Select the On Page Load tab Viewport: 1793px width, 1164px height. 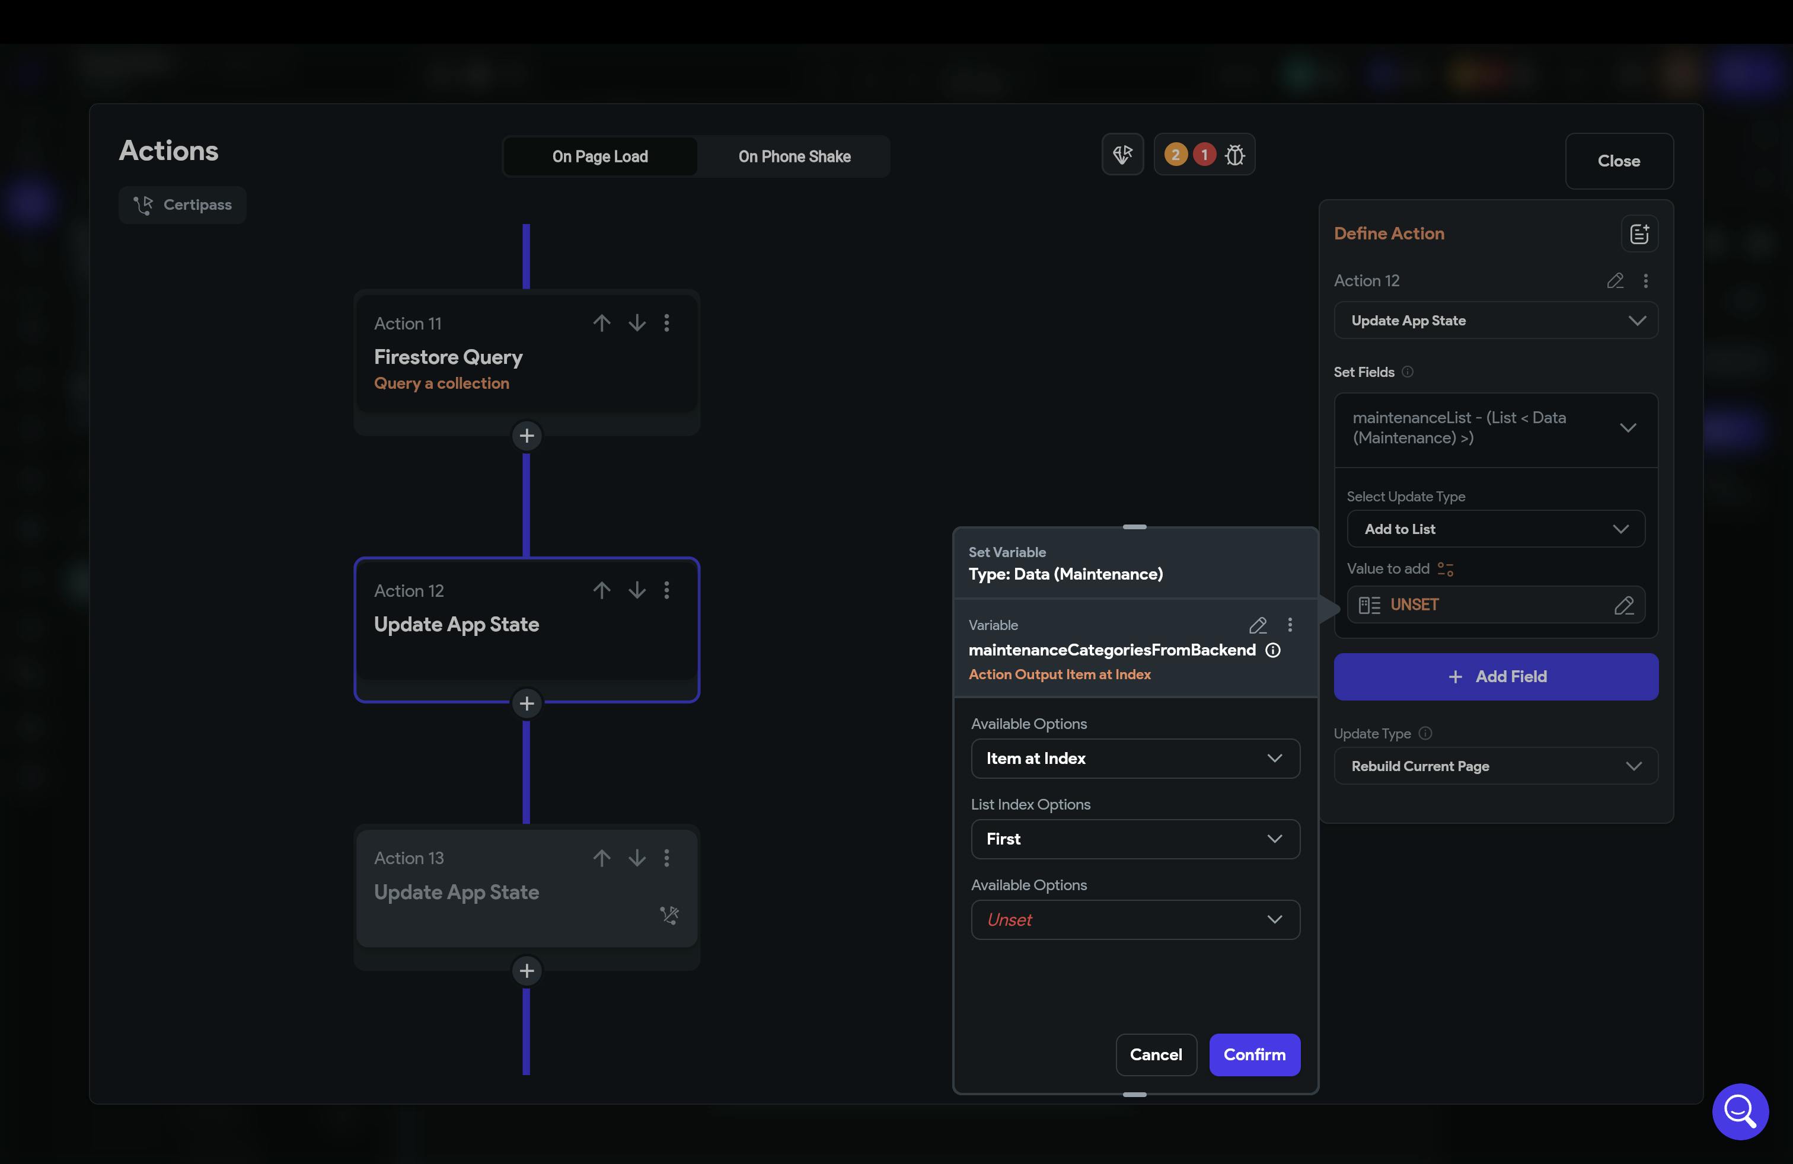(x=599, y=156)
